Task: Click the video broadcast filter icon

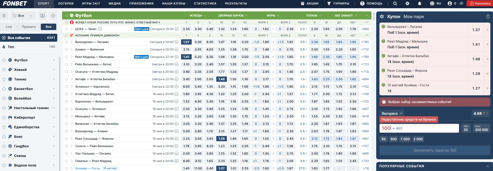Action: pyautogui.click(x=42, y=16)
